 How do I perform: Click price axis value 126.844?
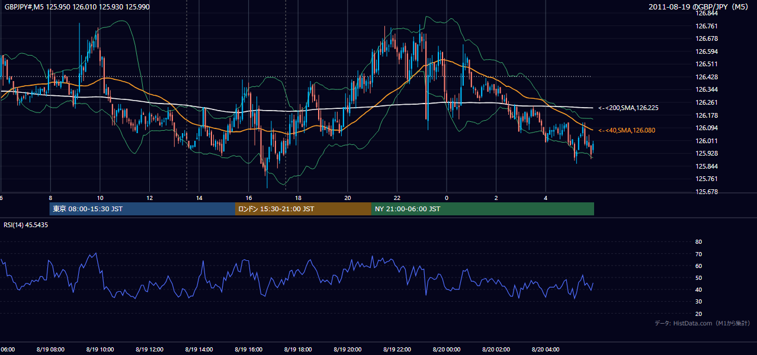(707, 13)
